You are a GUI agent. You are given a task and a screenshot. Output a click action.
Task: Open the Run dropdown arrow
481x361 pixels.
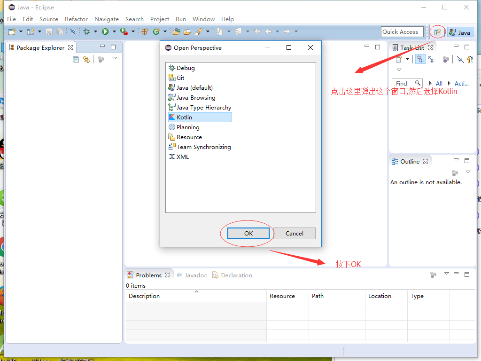coord(114,31)
